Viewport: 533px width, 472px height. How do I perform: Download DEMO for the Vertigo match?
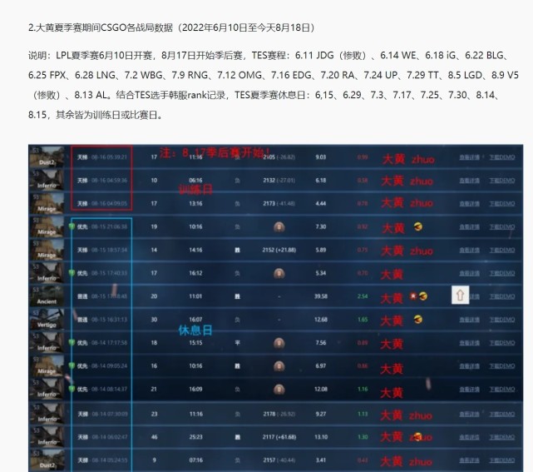point(500,319)
